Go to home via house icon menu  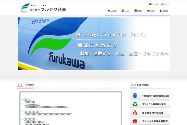[x=112, y=11]
